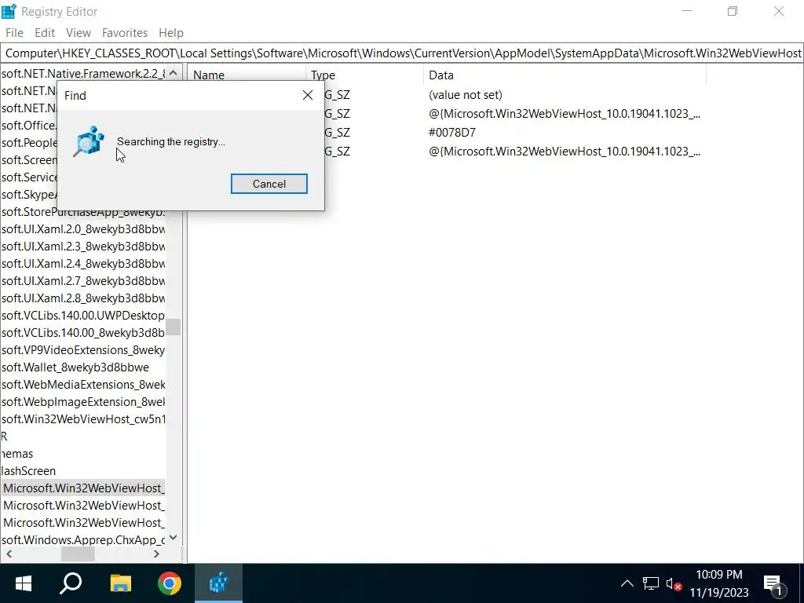Close the Find dialog
The width and height of the screenshot is (804, 603).
(308, 95)
